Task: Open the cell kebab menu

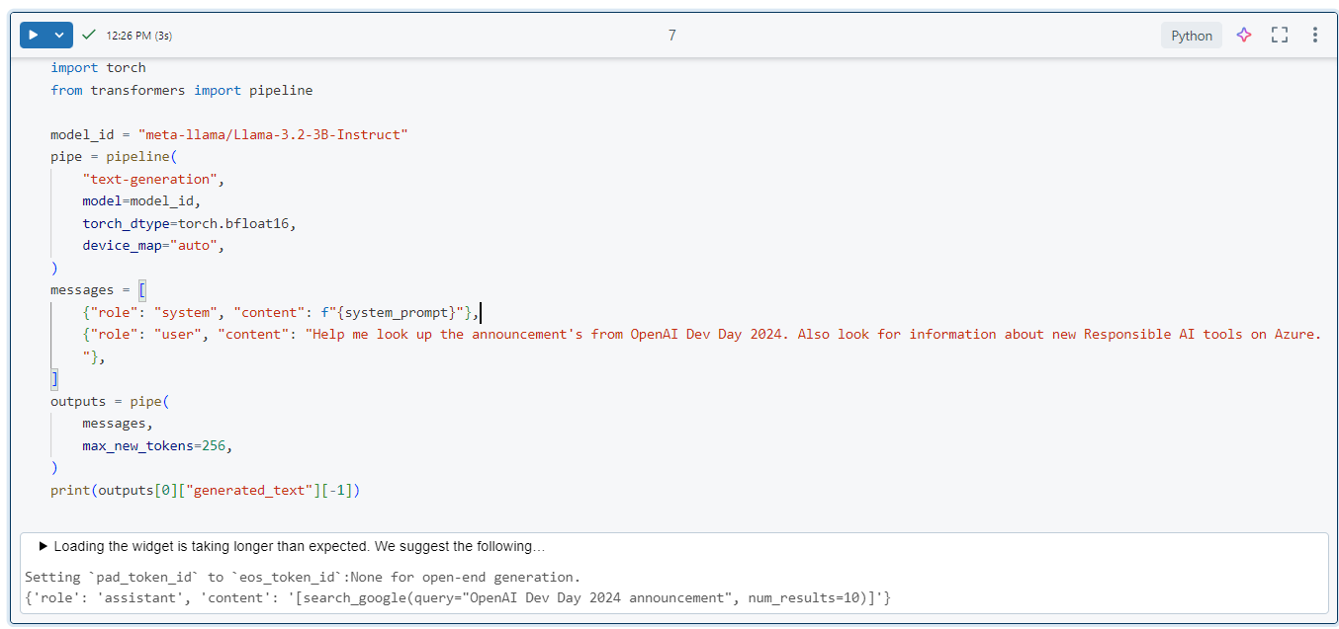Action: point(1314,35)
